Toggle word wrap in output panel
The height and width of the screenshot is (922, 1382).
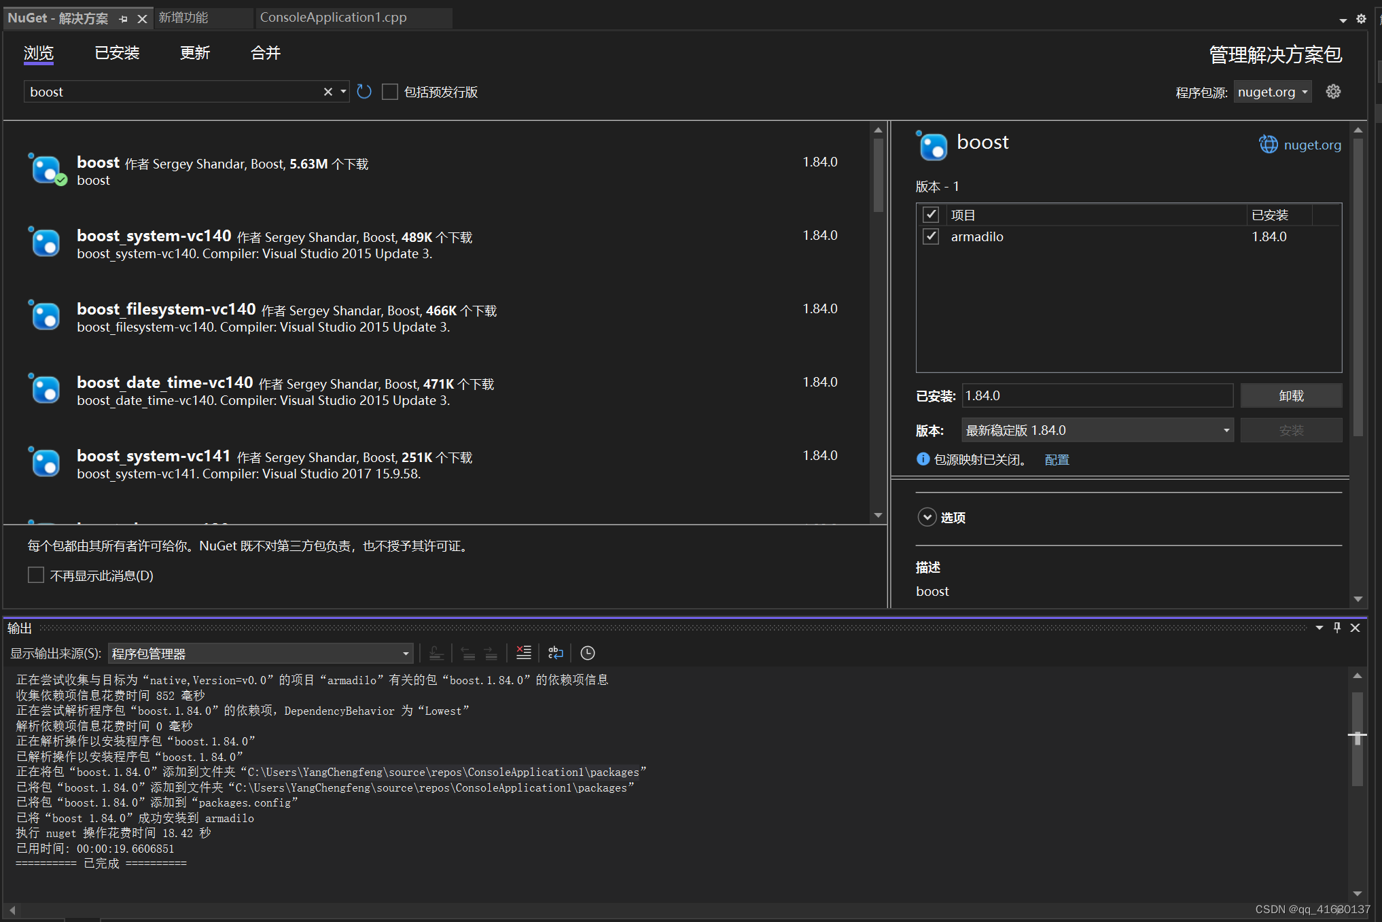tap(555, 653)
